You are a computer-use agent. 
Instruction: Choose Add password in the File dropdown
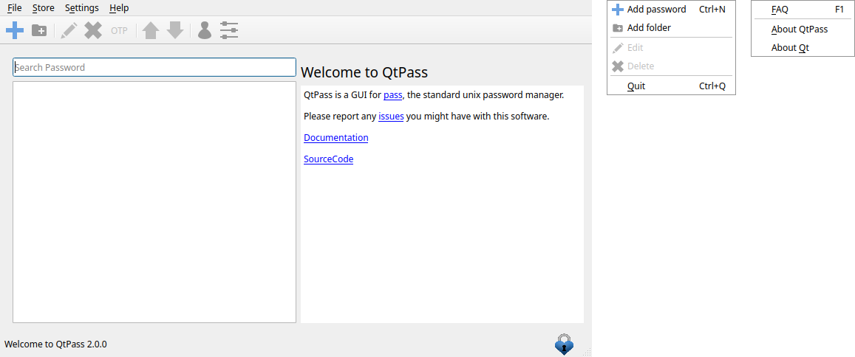pos(671,10)
